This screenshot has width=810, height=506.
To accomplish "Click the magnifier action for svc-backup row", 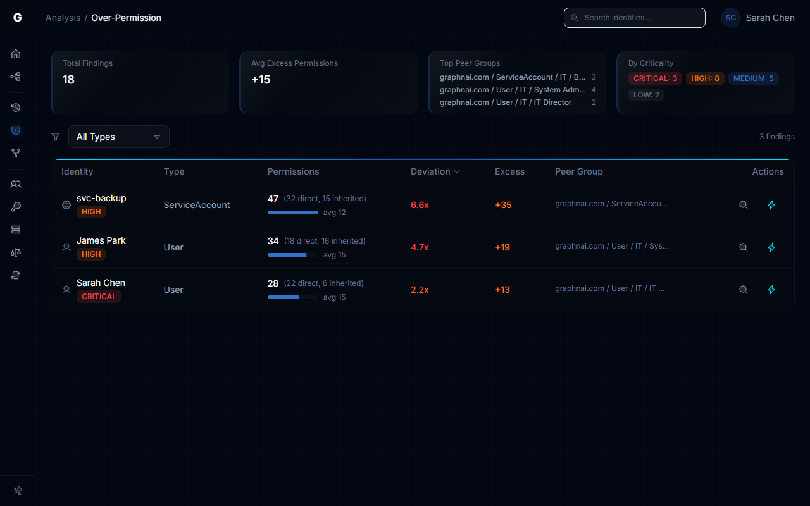I will (743, 205).
